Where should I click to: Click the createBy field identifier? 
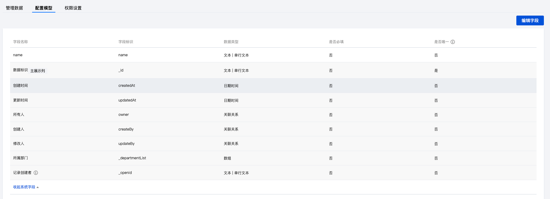click(x=126, y=129)
